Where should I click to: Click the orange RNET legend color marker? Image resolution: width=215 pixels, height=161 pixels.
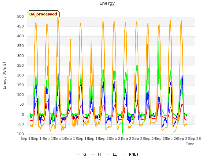(x=124, y=155)
